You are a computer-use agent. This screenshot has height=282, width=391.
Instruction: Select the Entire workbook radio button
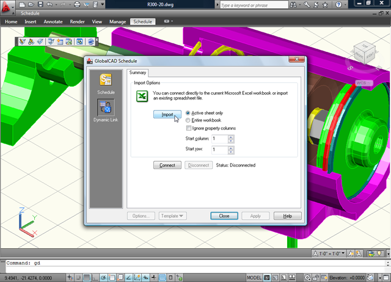click(x=188, y=120)
